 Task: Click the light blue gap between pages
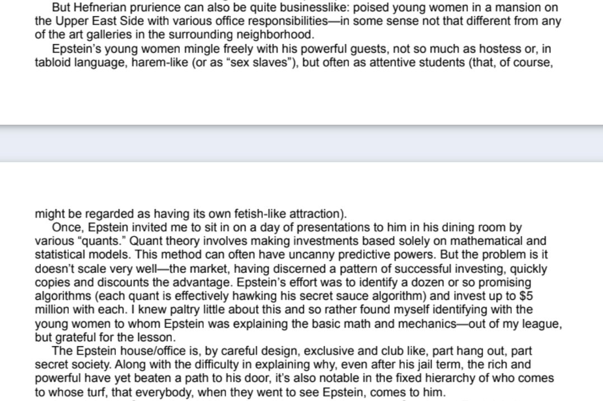[x=301, y=144]
